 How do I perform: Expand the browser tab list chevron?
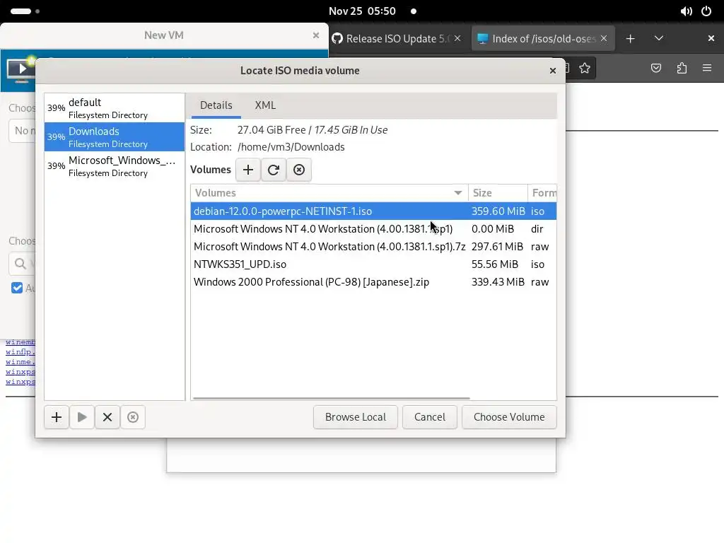(659, 38)
